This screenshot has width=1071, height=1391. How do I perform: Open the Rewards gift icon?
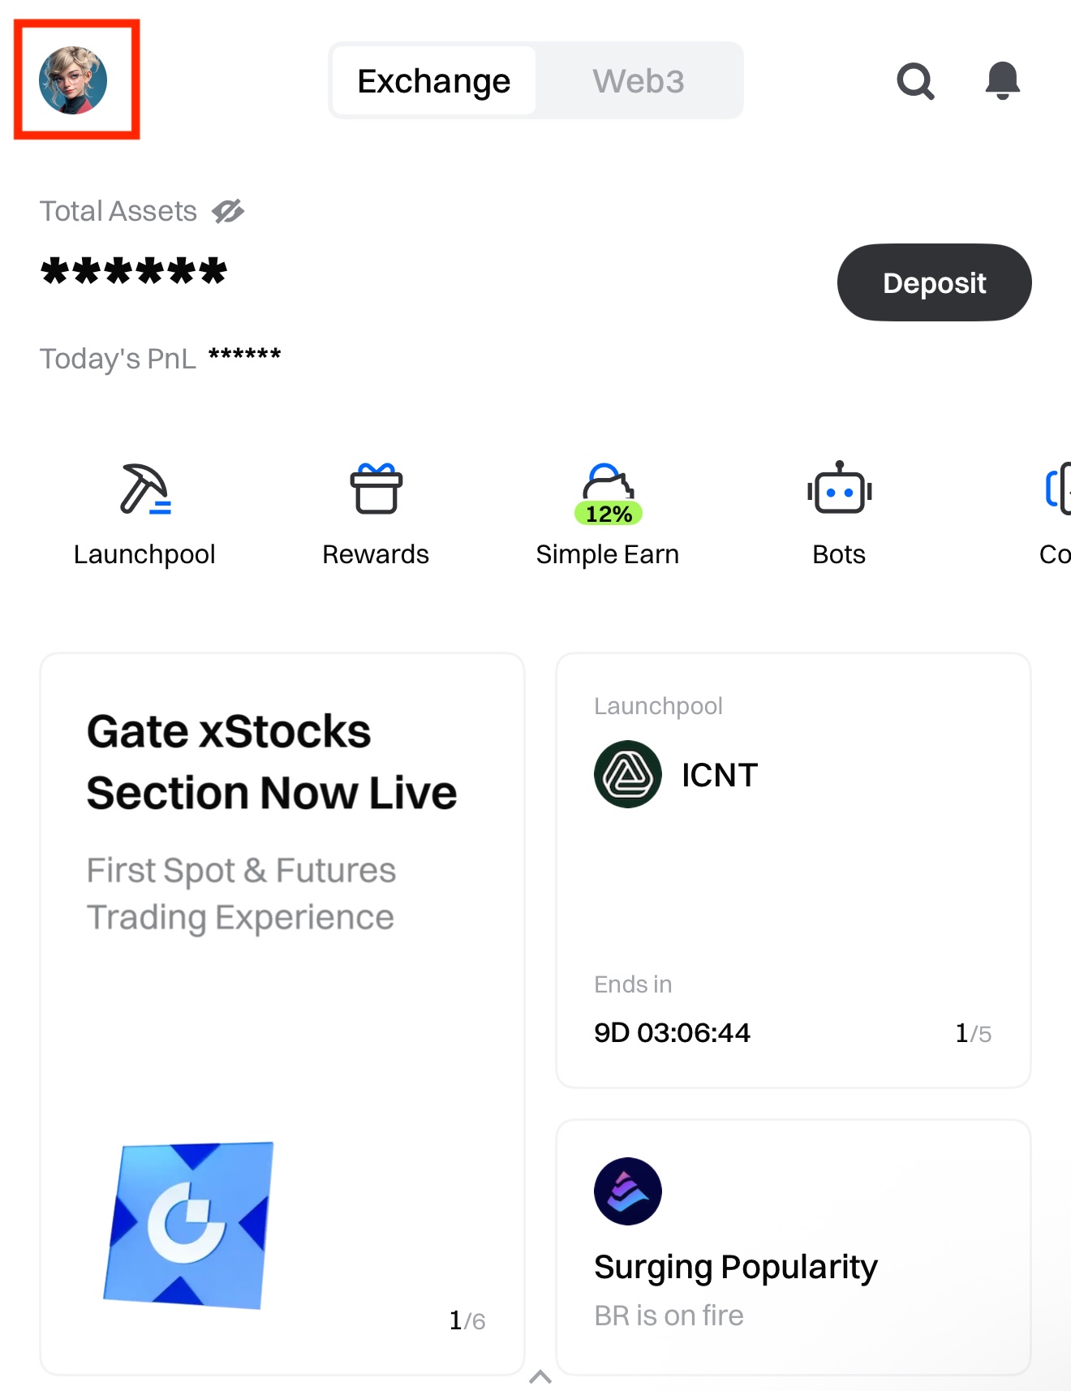(x=376, y=489)
